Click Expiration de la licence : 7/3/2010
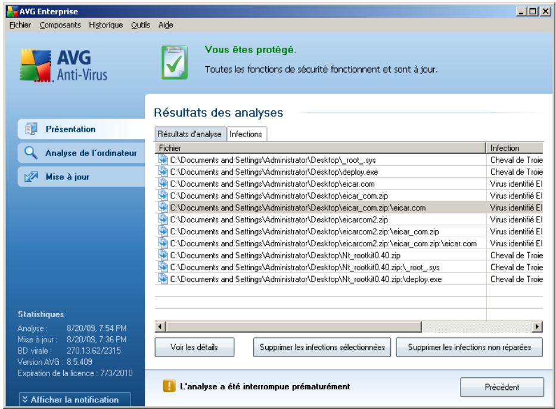The height and width of the screenshot is (409, 556). point(75,373)
